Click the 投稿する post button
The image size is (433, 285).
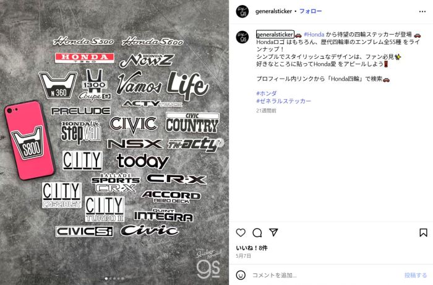pos(416,275)
